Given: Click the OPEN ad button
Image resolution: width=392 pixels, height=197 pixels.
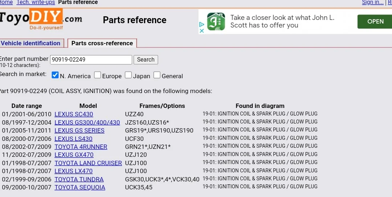Looking at the screenshot, I should 375,21.
